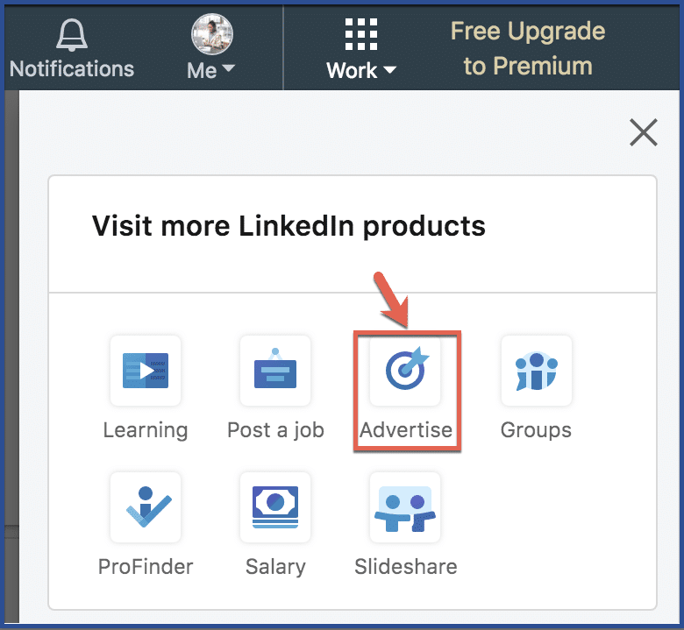Click the profile photo avatar

pos(212,34)
